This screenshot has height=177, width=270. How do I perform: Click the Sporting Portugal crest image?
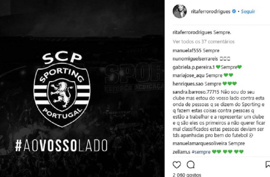(62, 90)
